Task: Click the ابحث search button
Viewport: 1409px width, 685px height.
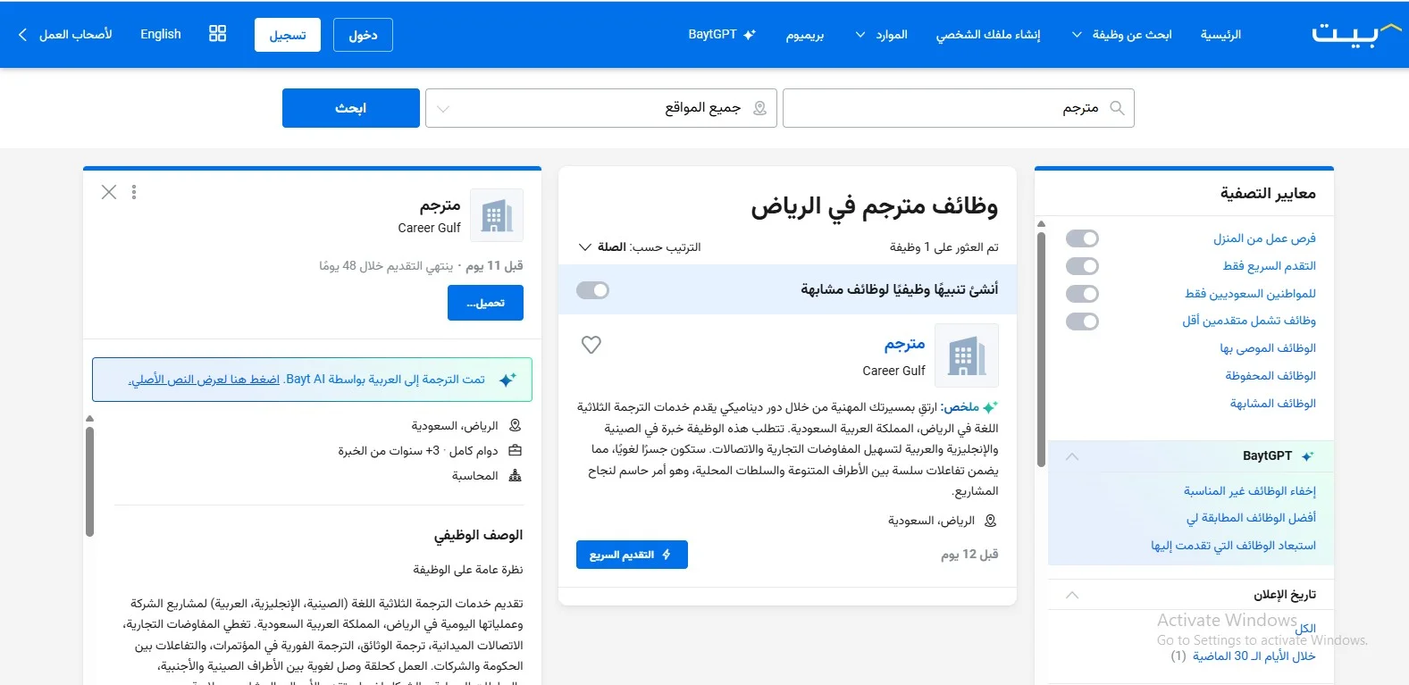Action: (351, 108)
